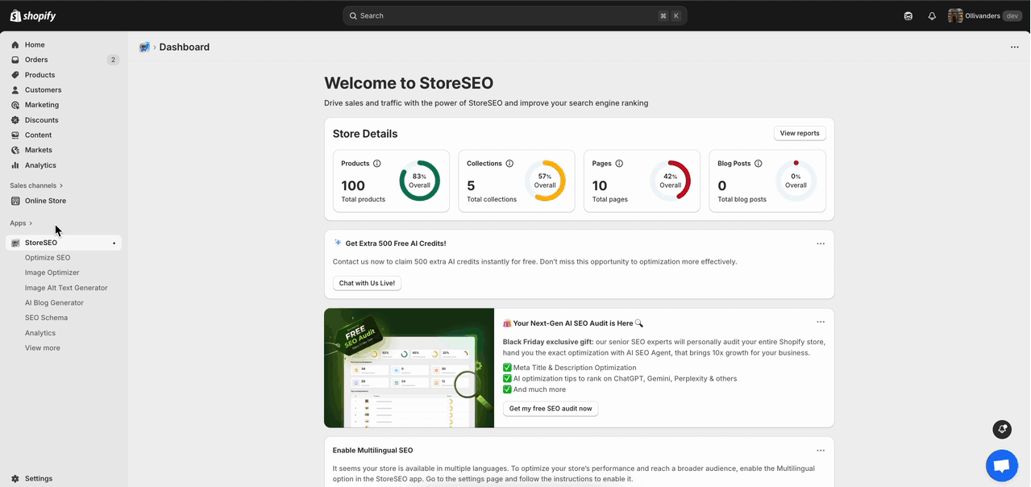The image size is (1031, 487).
Task: Click inside the Search field
Action: click(x=513, y=15)
